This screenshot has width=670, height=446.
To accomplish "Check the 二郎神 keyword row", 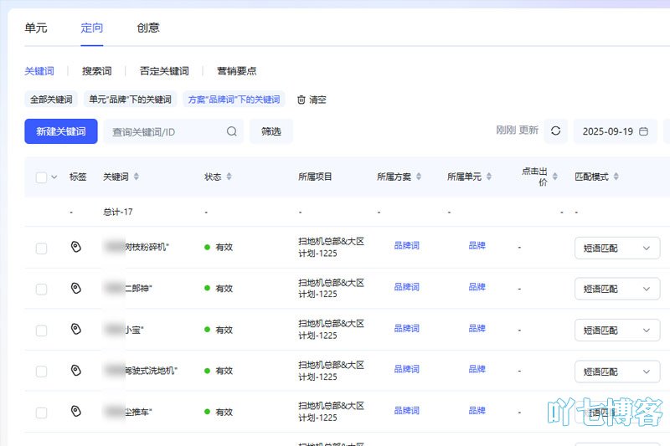I will pyautogui.click(x=41, y=290).
